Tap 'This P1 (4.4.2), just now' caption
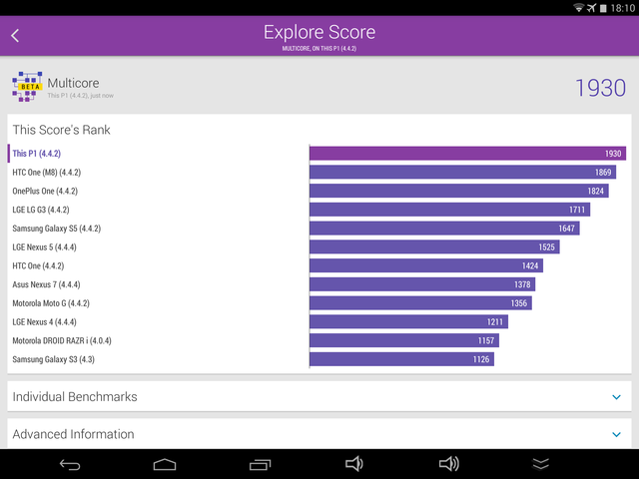639x479 pixels. [x=80, y=96]
